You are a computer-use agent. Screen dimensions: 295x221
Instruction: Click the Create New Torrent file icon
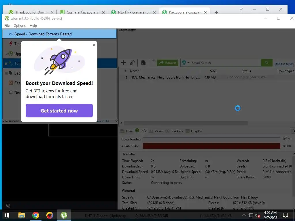point(143,63)
